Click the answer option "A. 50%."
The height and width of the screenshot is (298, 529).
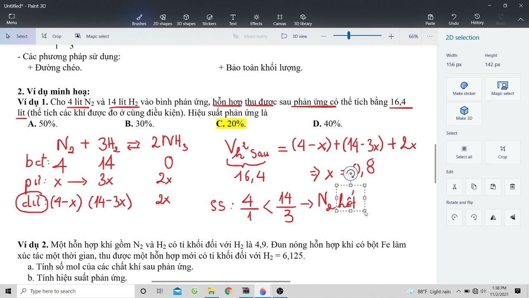[x=43, y=124]
